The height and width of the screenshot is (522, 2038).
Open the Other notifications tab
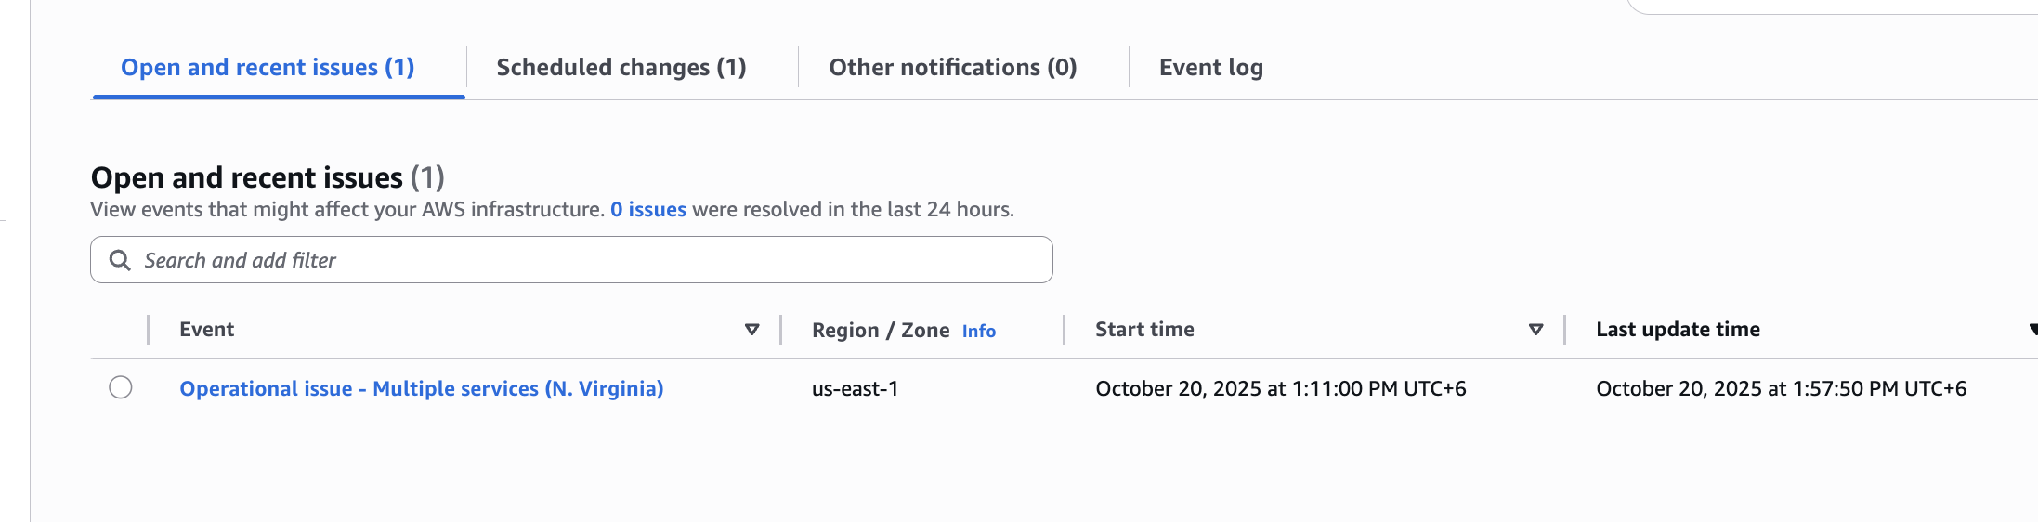(x=953, y=68)
